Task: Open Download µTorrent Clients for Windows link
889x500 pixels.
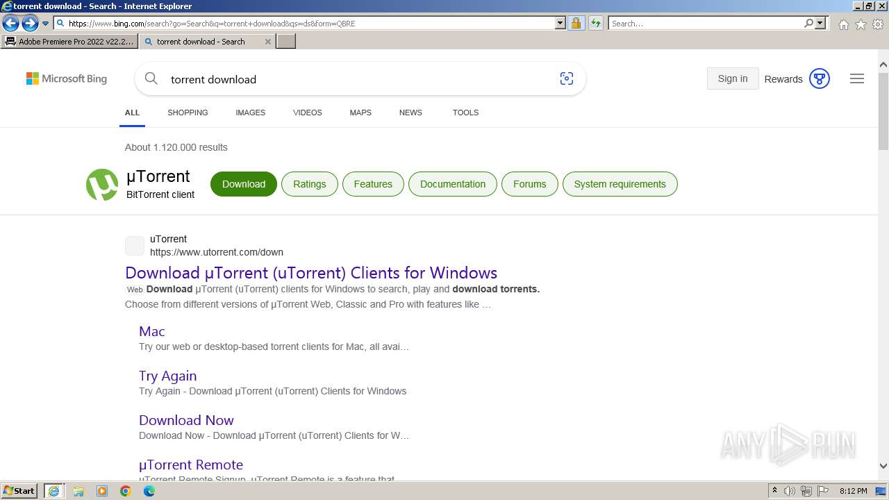Action: [311, 273]
